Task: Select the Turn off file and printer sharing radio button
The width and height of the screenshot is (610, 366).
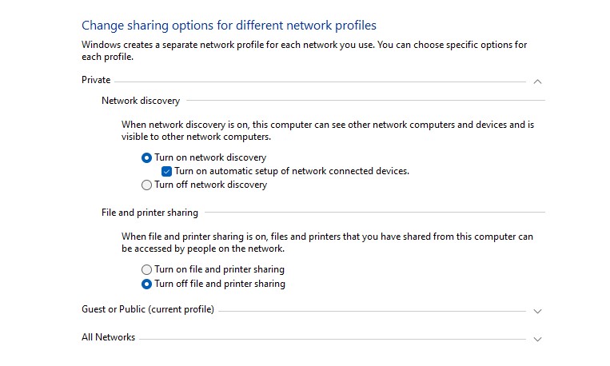Action: (146, 284)
